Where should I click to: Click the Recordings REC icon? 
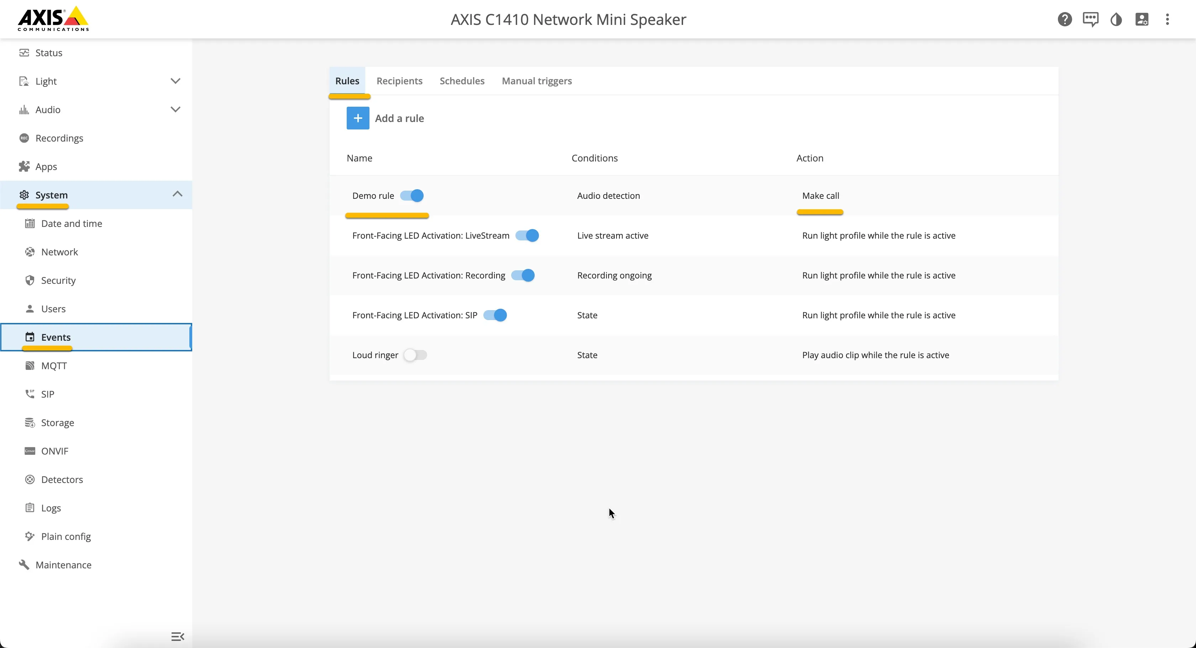[24, 138]
